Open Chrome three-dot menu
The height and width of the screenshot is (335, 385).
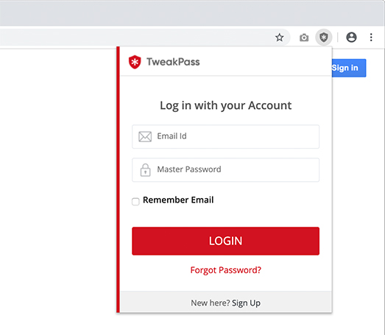pyautogui.click(x=371, y=38)
